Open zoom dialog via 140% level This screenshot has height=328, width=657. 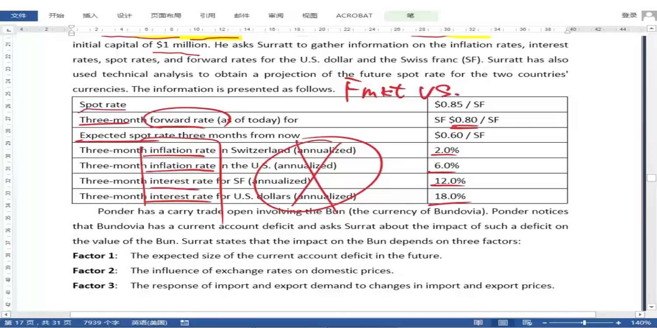pos(641,323)
